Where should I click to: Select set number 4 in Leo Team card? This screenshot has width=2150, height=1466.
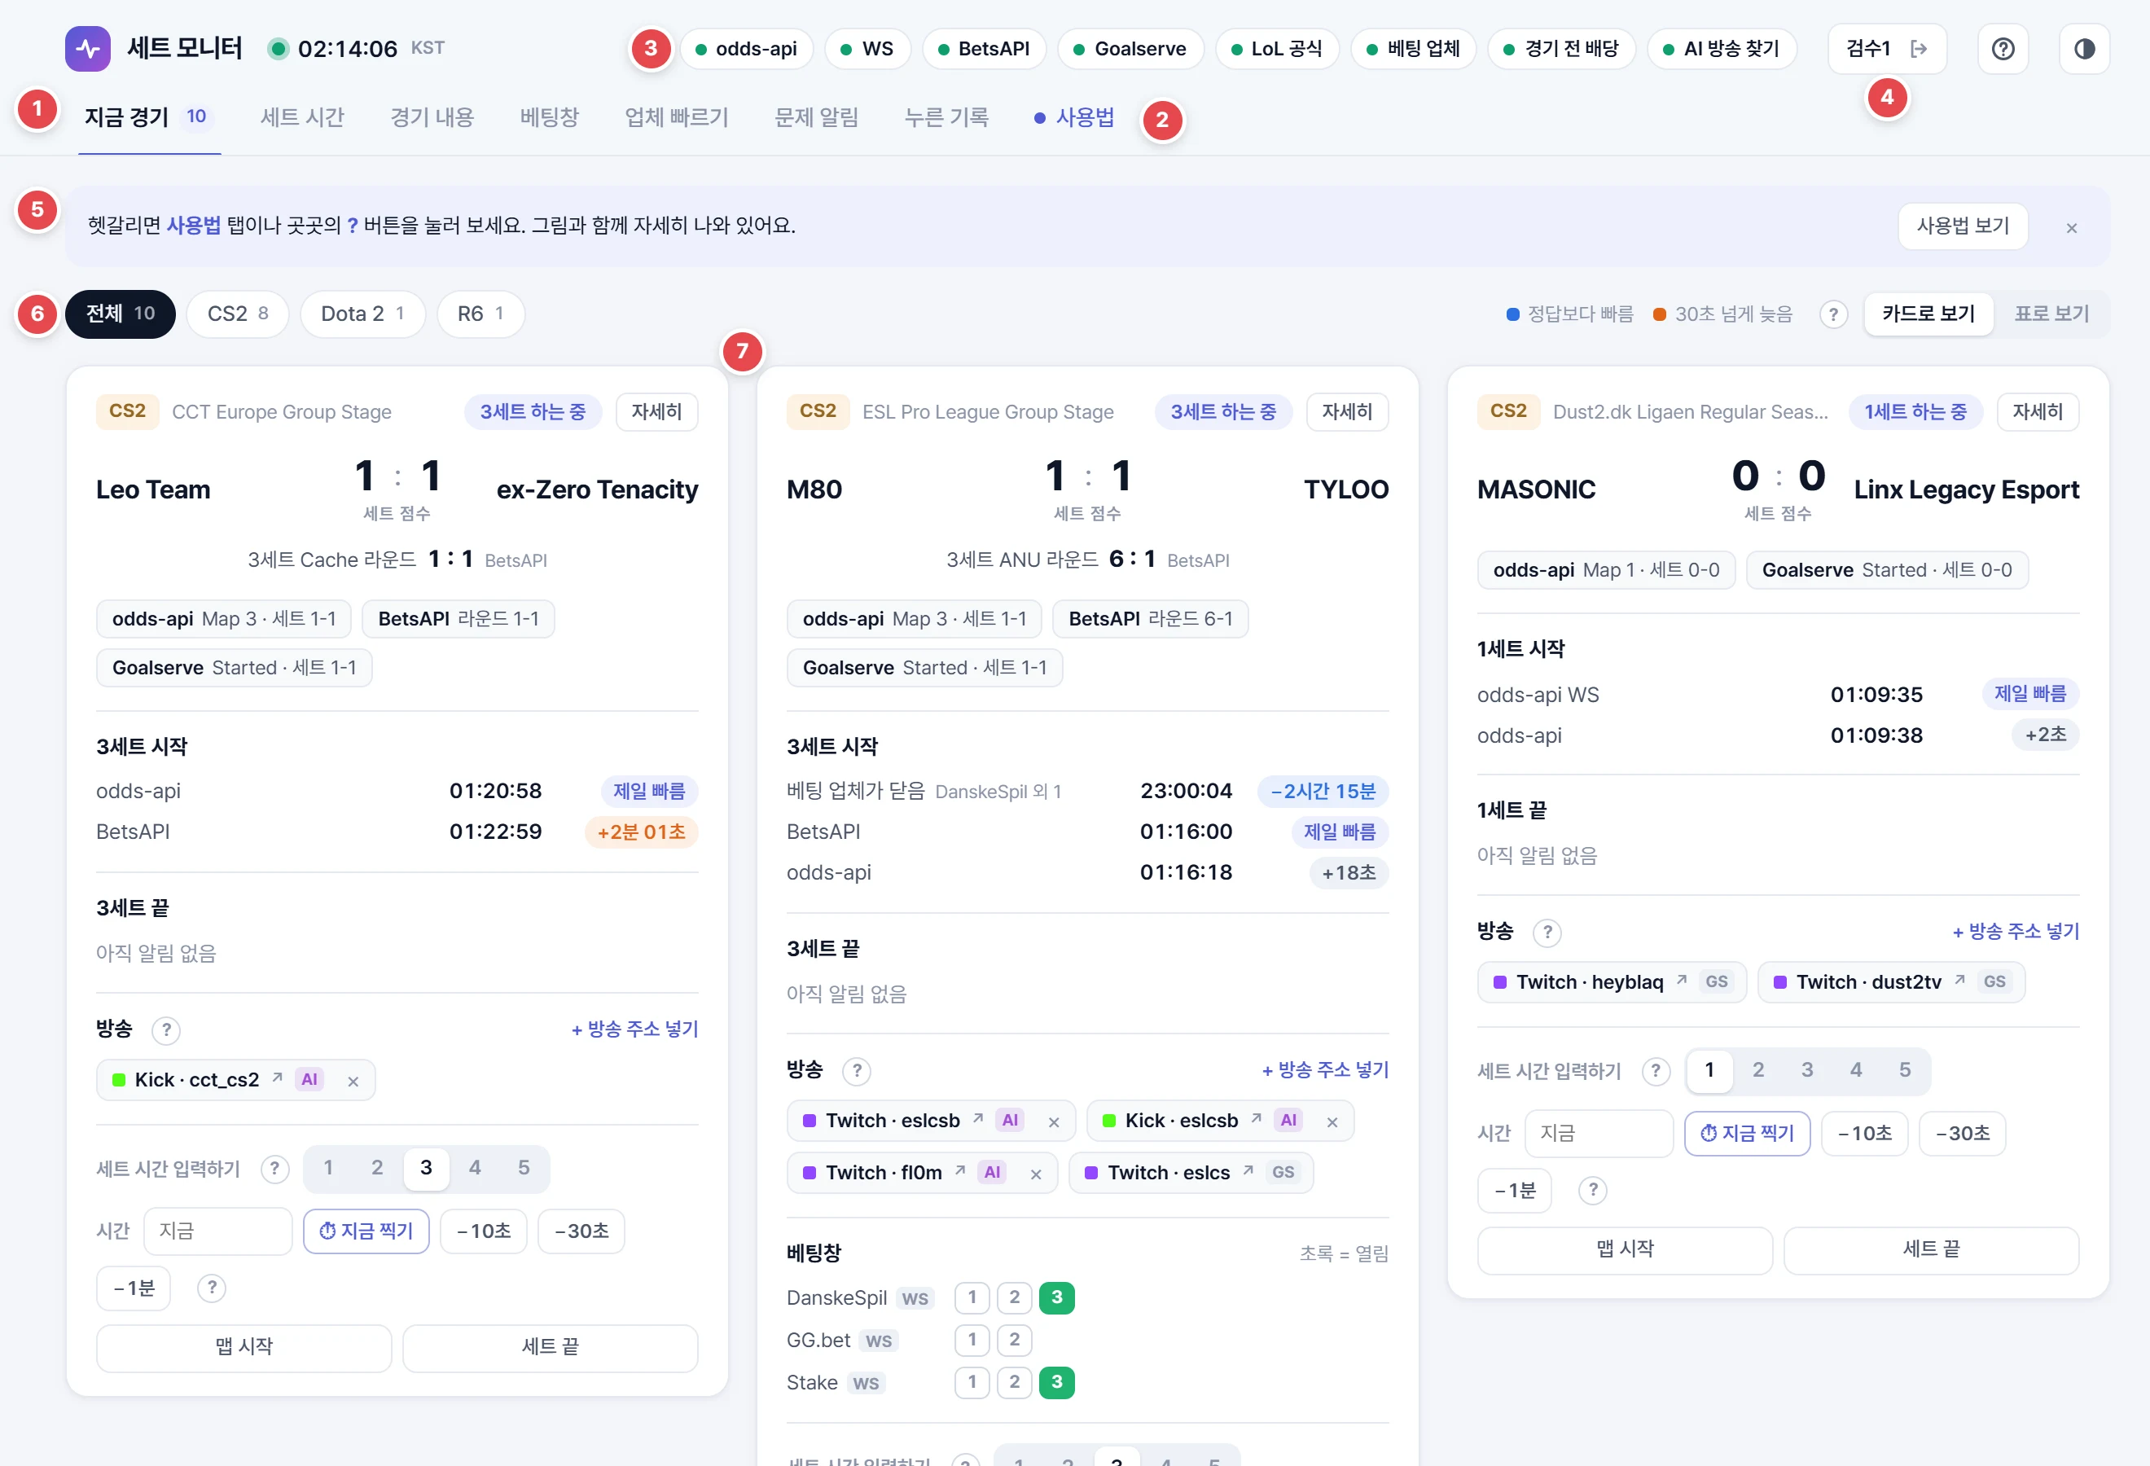[x=475, y=1168]
